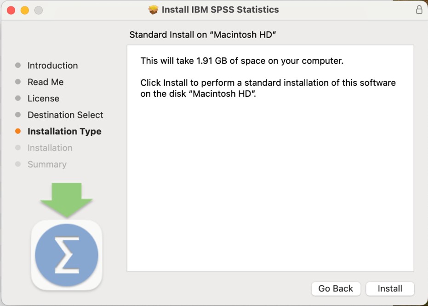Select the Introduction step
This screenshot has height=306, width=428.
pyautogui.click(x=52, y=66)
